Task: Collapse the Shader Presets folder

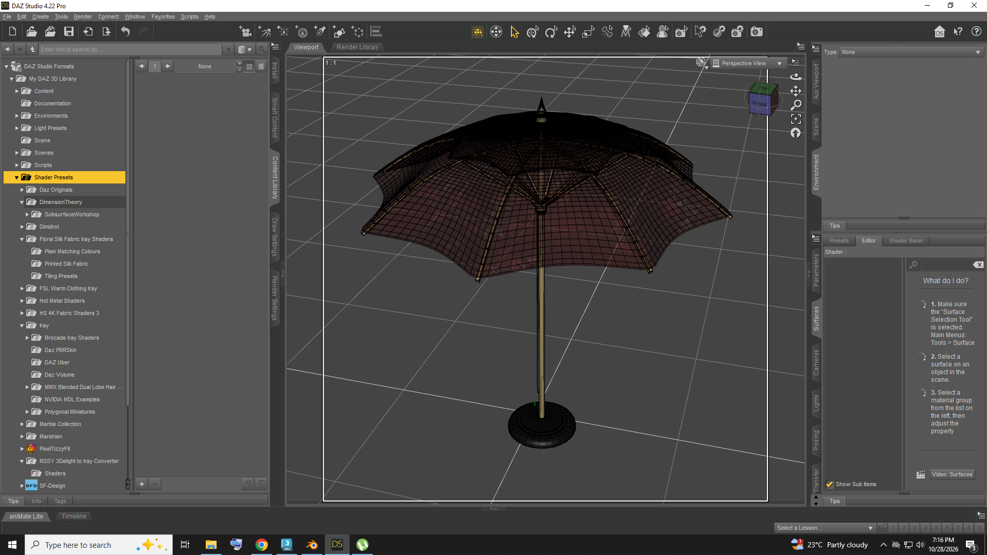Action: pos(16,178)
